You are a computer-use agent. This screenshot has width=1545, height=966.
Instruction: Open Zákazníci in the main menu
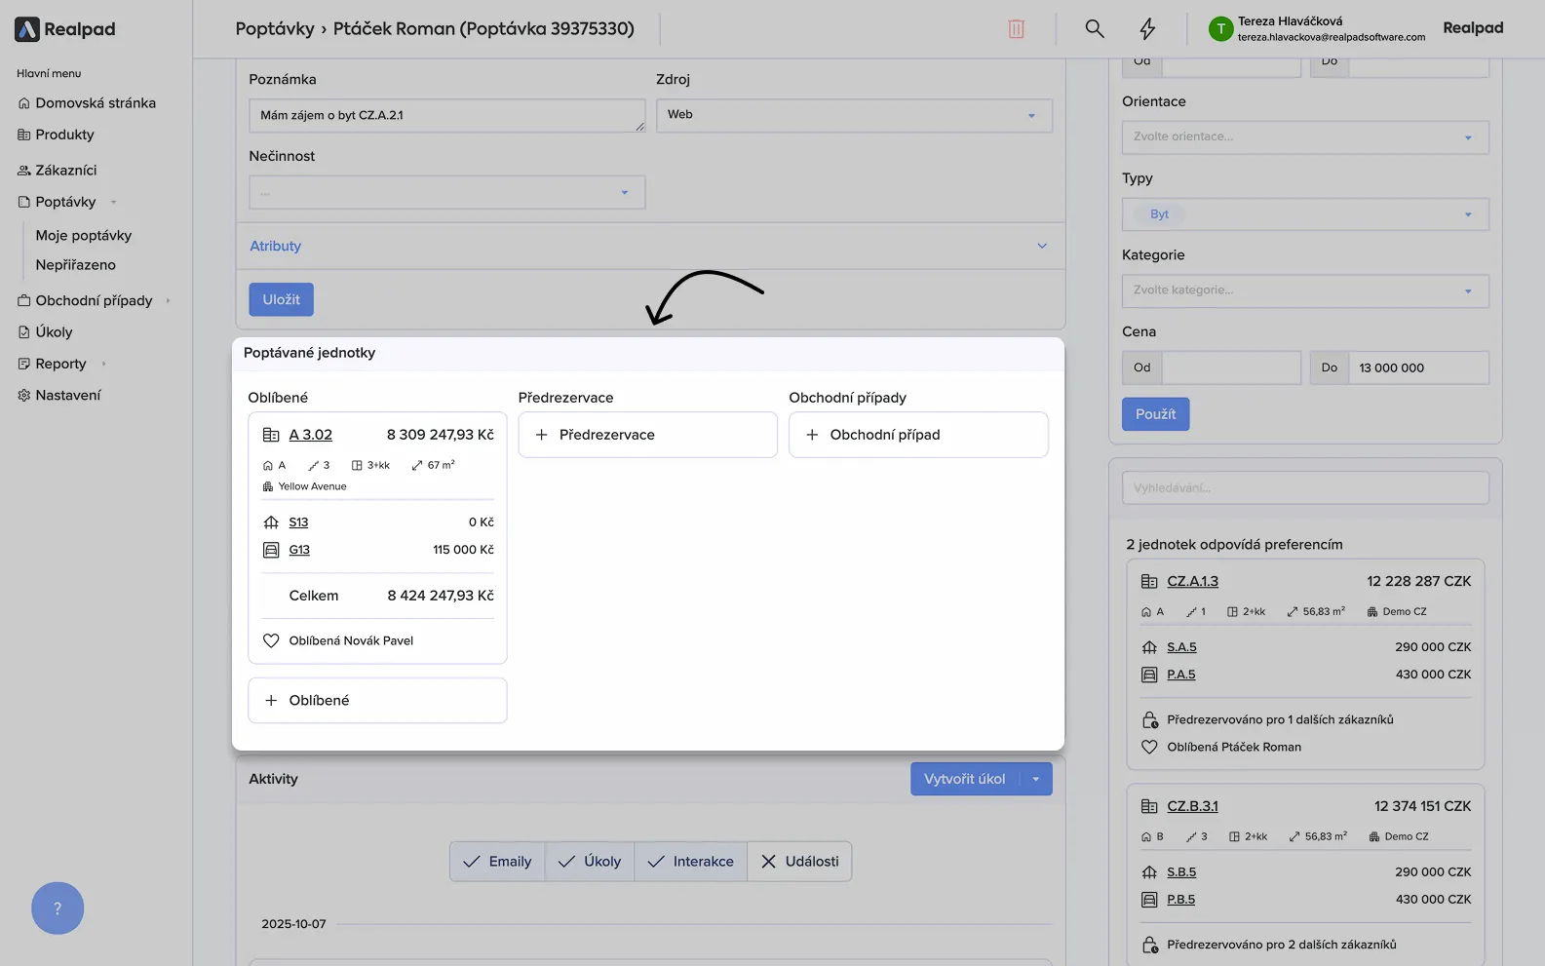coord(65,170)
